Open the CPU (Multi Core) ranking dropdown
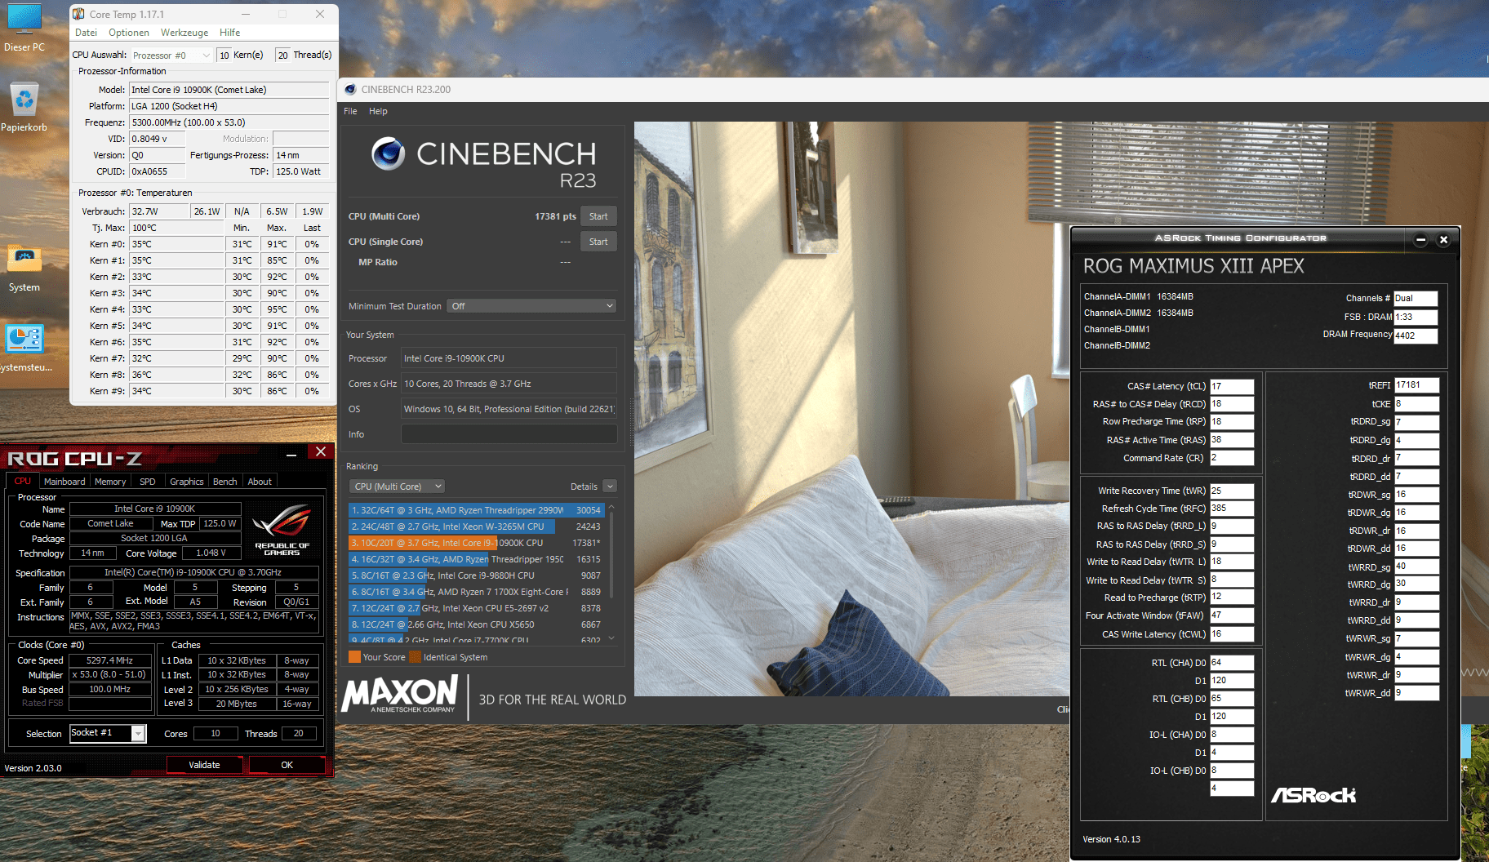This screenshot has height=862, width=1489. click(x=398, y=487)
